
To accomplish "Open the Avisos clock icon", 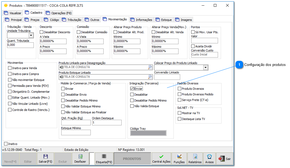I will [x=209, y=157].
